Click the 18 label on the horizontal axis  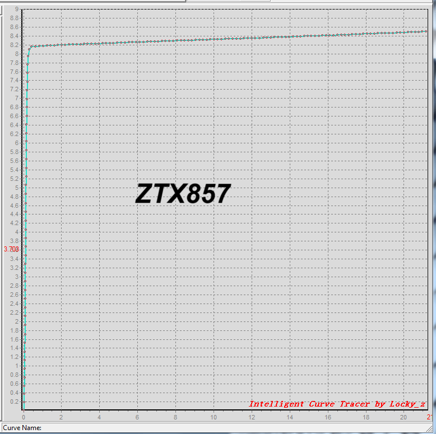point(366,417)
